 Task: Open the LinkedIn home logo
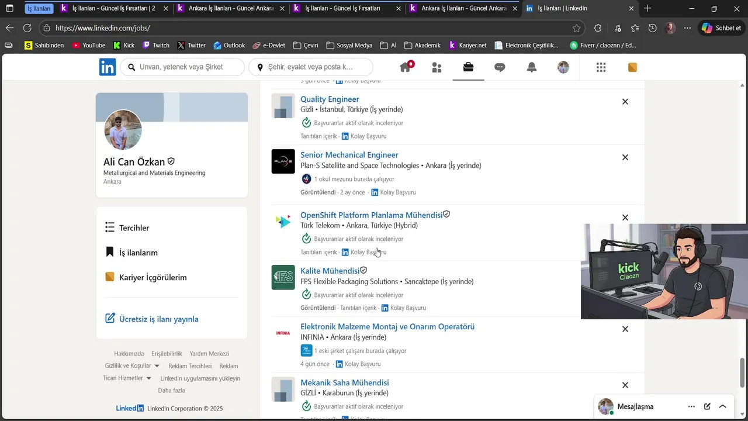tap(108, 67)
